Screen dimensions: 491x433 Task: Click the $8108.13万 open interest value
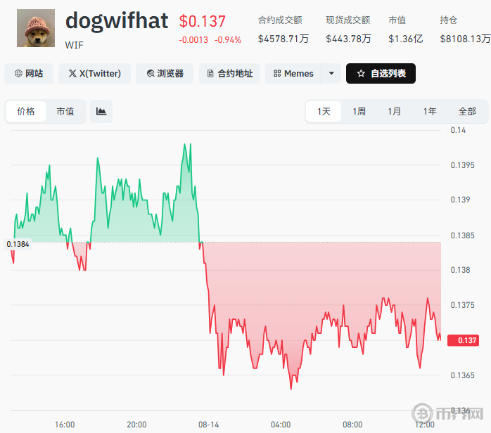point(465,39)
